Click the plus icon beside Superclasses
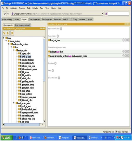Viewport: 132px width, 141px height. 58,36
